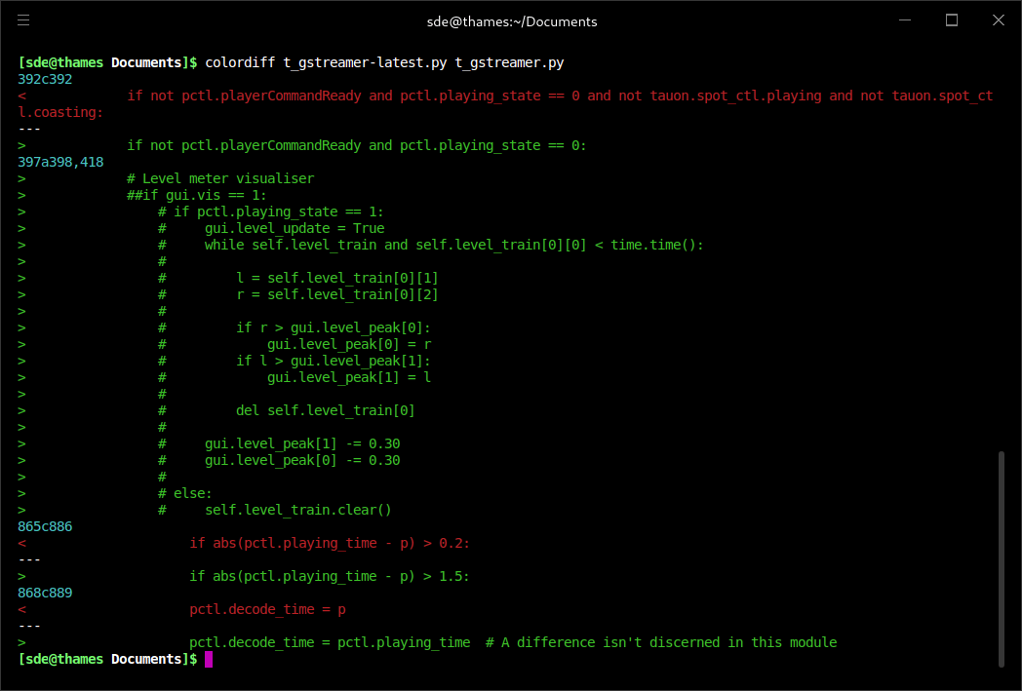Image resolution: width=1022 pixels, height=691 pixels.
Task: Click the colordiff command text
Action: [384, 62]
